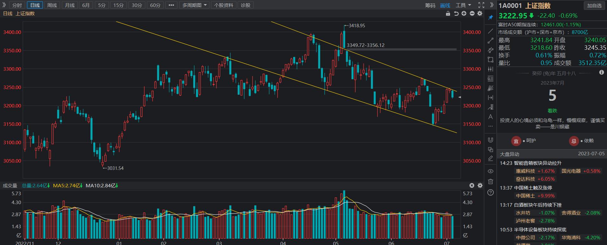Expand more periods via the ellipsis button
This screenshot has height=245, width=607.
[171, 5]
